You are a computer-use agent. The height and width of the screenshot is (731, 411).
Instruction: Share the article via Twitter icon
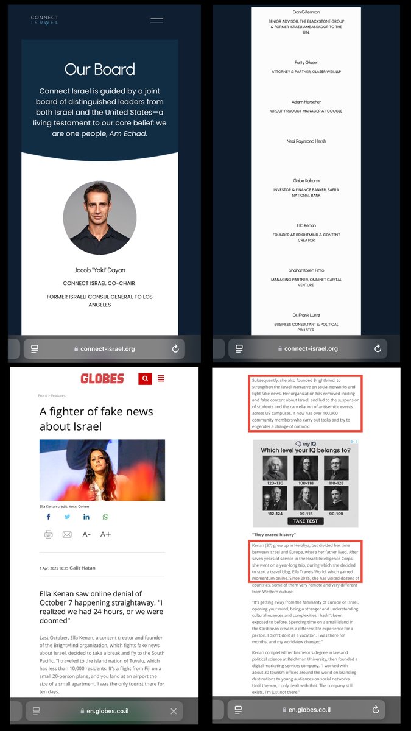[x=68, y=517]
